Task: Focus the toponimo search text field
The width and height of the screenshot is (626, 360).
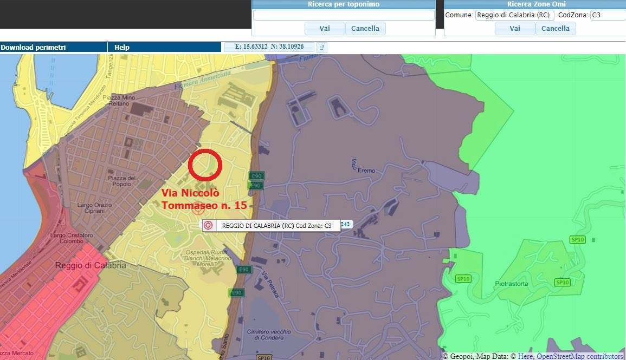Action: pos(344,15)
